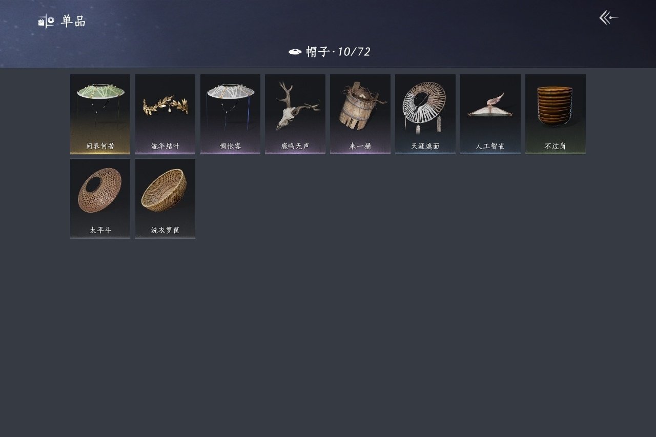Click the 单品 page title text

pyautogui.click(x=73, y=22)
